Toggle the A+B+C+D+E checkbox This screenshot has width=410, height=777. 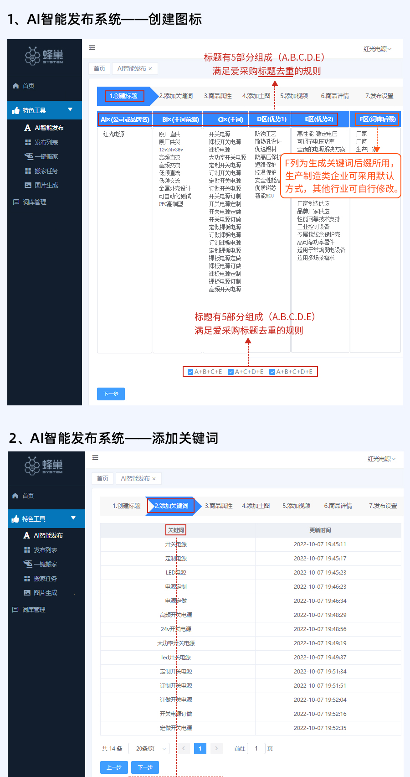tap(272, 372)
